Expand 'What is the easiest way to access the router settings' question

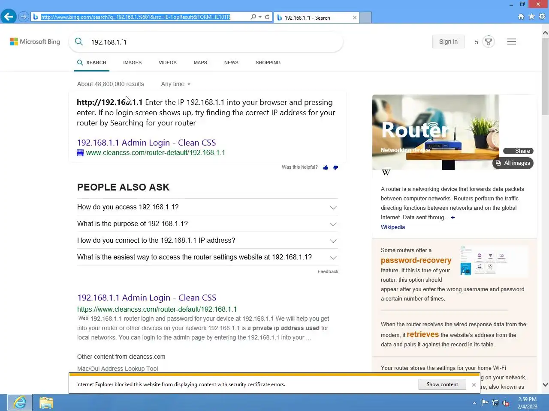click(208, 257)
